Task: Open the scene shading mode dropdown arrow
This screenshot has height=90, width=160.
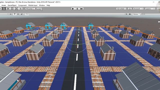Action: 7,14
